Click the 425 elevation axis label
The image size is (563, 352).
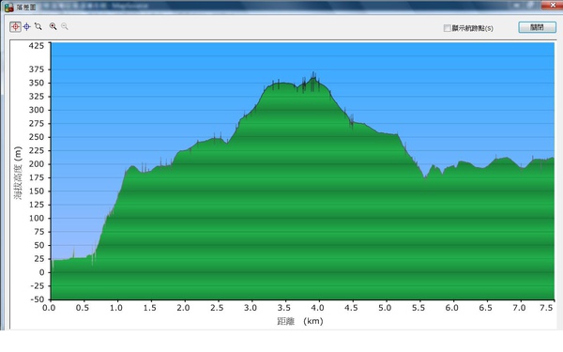coord(37,46)
